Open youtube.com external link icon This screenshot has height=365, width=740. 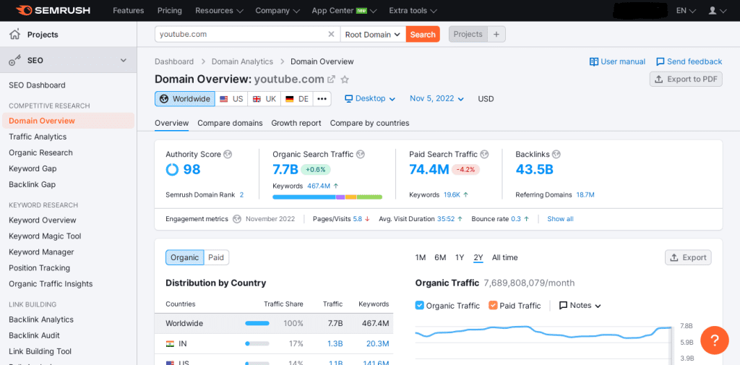point(332,80)
